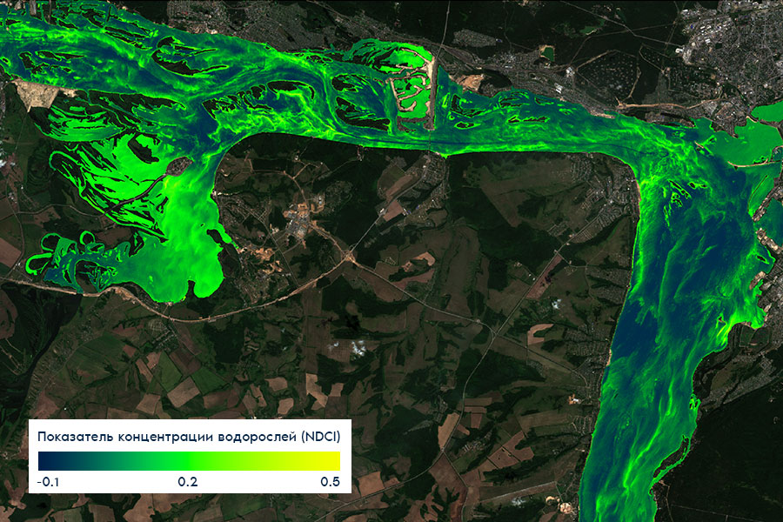Click the '0.5' legend value
Image resolution: width=783 pixels, height=522 pixels.
[x=330, y=482]
